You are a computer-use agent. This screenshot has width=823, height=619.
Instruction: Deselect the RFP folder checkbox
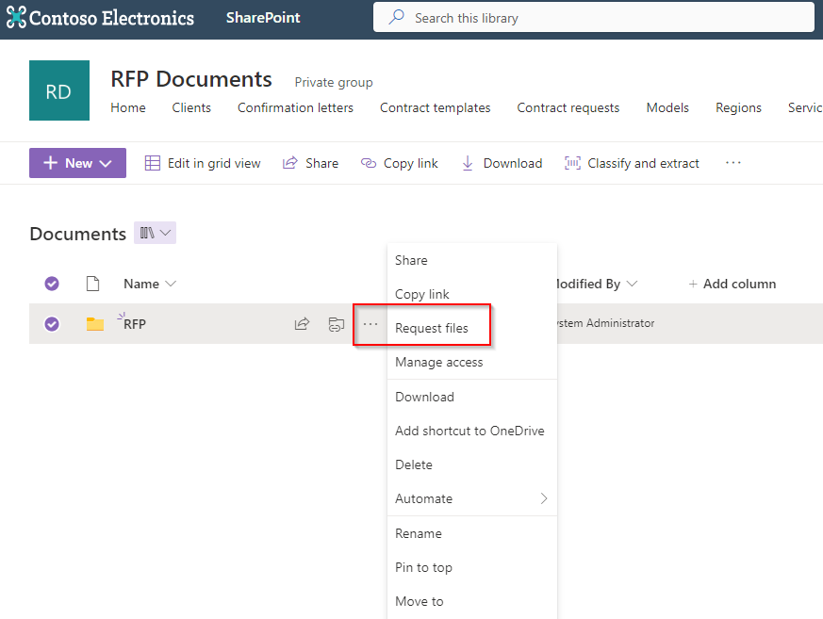coord(52,324)
